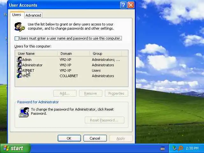The height and width of the screenshot is (153, 204).
Task: Click the ASPNET user account icon
Action: pos(19,70)
